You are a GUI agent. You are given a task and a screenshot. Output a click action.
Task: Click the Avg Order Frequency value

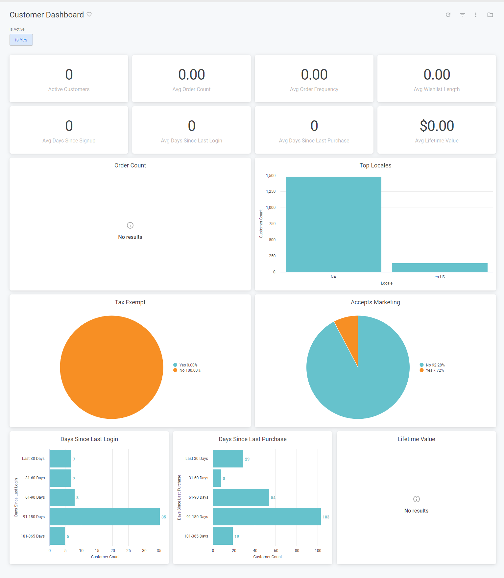[x=314, y=75]
